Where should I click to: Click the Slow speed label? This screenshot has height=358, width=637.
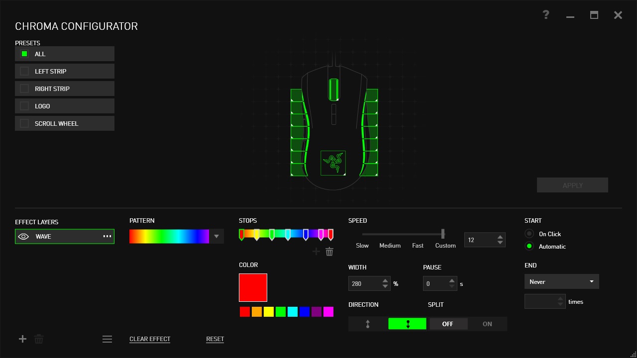coord(362,246)
